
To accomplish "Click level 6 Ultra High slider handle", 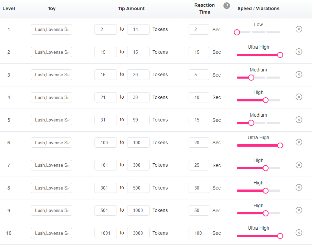I will pyautogui.click(x=280, y=146).
